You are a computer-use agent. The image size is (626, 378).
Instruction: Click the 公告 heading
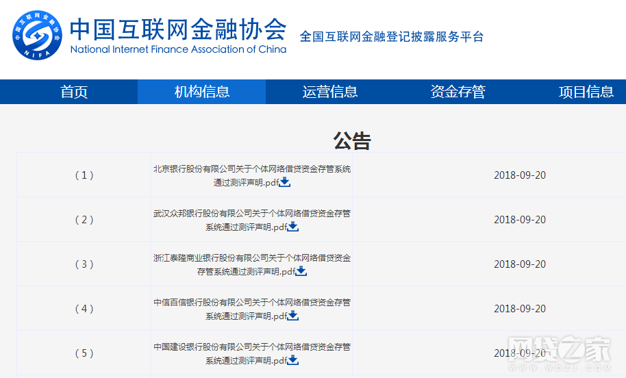pos(352,141)
